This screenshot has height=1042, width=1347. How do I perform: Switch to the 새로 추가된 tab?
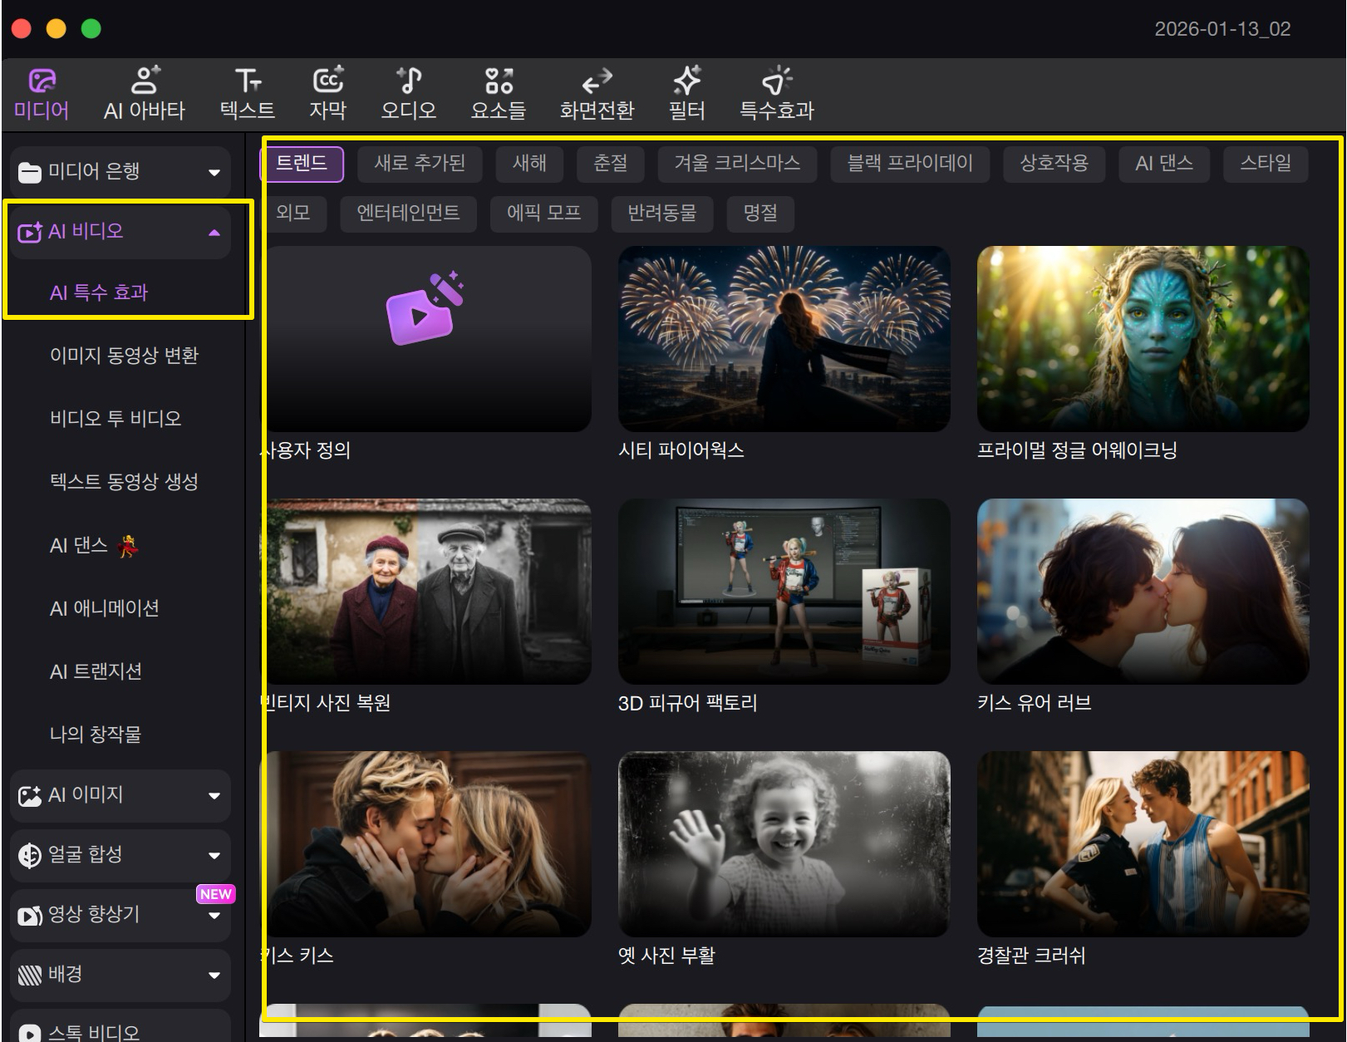coord(420,163)
